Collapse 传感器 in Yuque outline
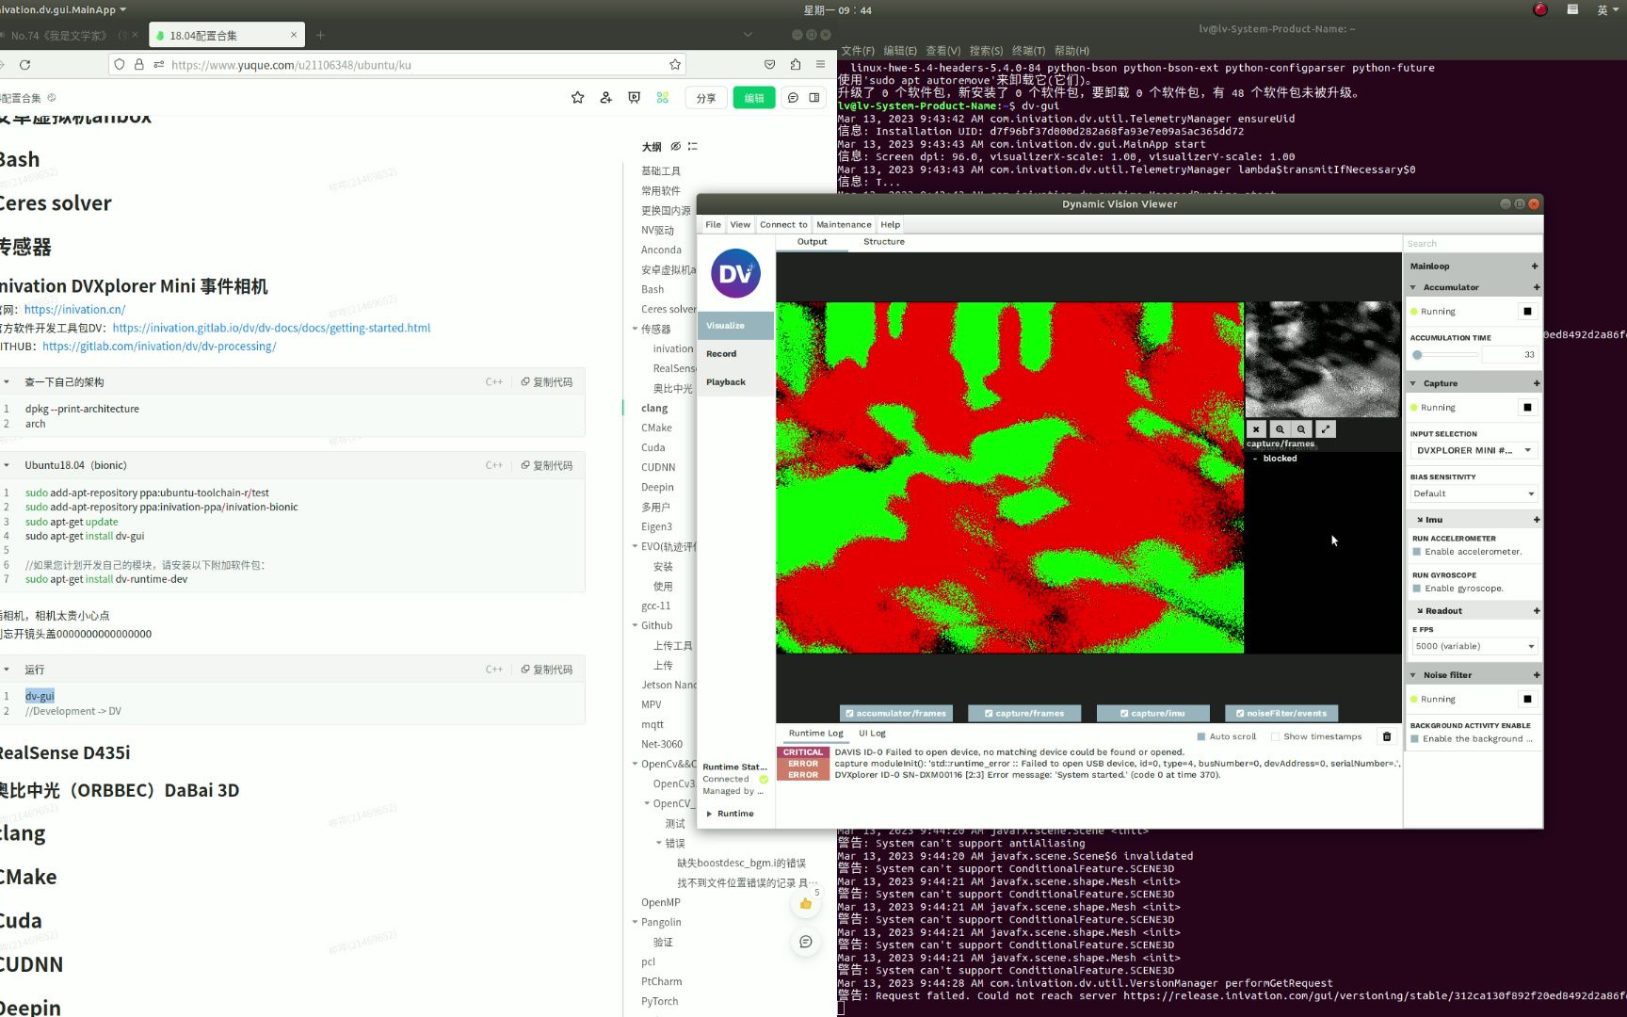The image size is (1627, 1017). (635, 330)
